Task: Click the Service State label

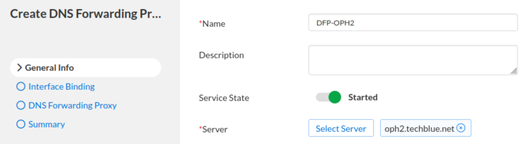Action: (x=224, y=98)
